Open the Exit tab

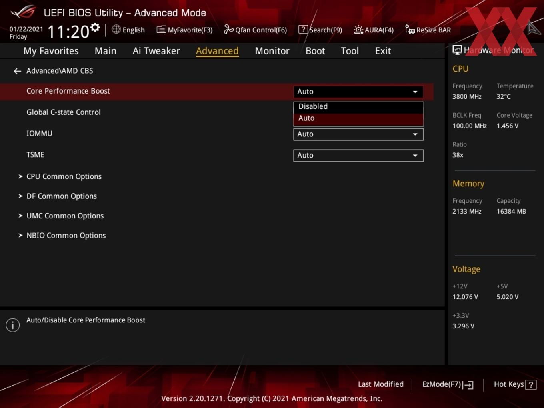click(383, 51)
